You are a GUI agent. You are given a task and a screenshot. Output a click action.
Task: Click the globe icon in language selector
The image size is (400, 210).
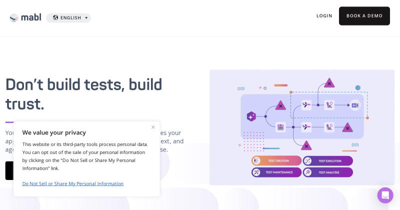coord(55,17)
